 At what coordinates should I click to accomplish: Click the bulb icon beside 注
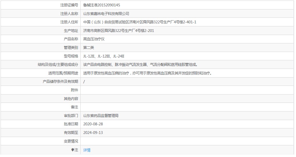coord(73,150)
